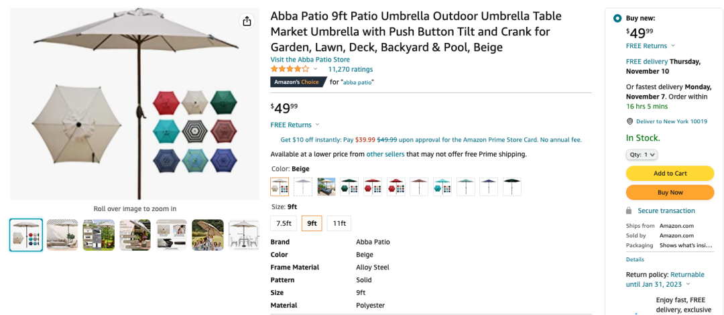Click the Secure transaction lock icon

629,211
